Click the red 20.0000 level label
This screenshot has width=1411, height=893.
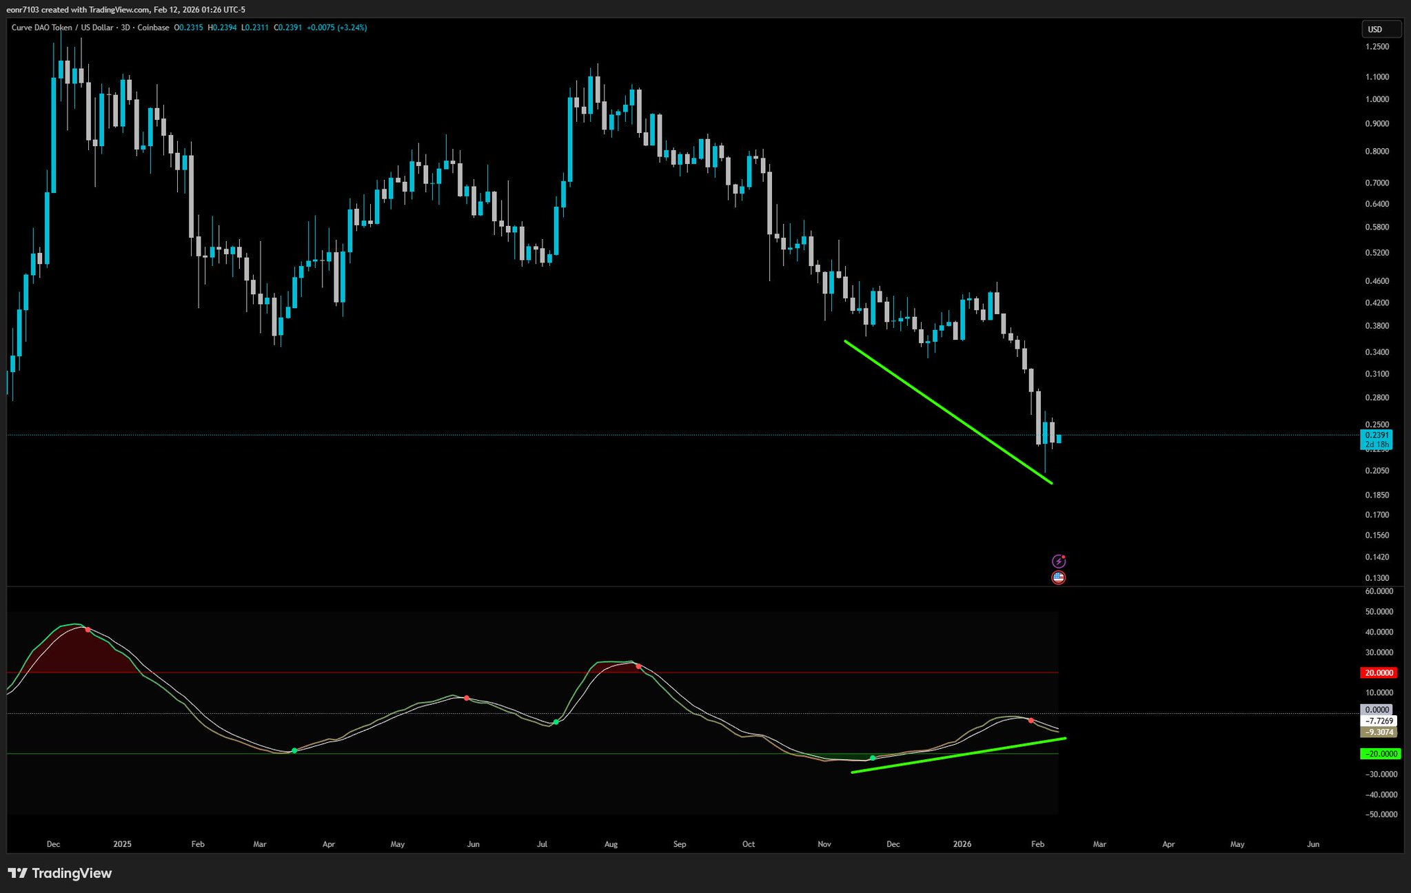click(1379, 673)
